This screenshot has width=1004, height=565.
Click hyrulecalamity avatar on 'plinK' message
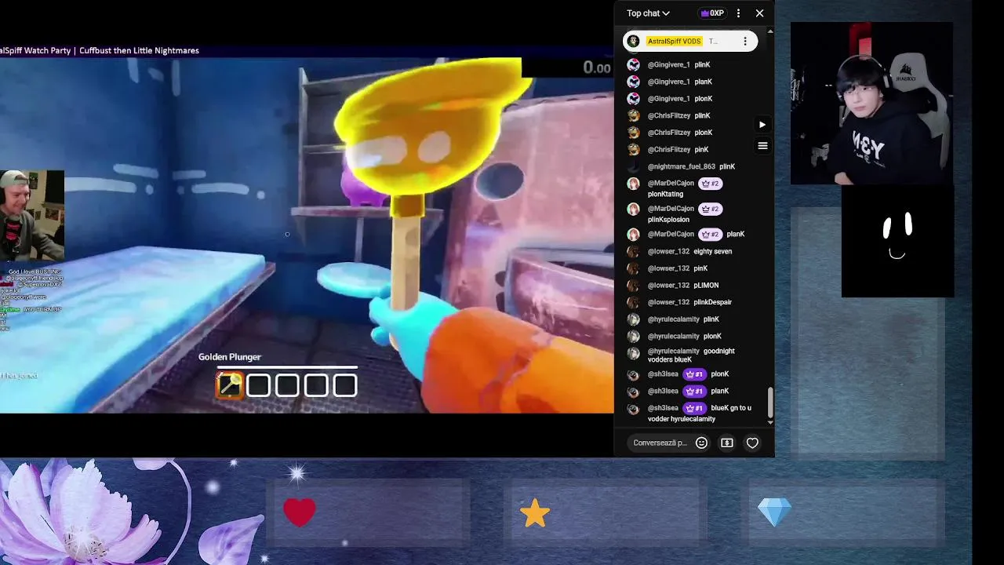(633, 319)
